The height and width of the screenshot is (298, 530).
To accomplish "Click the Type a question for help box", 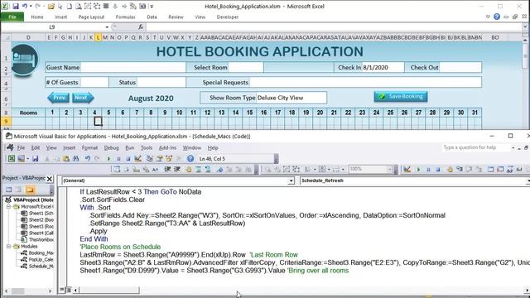I will click(x=476, y=147).
